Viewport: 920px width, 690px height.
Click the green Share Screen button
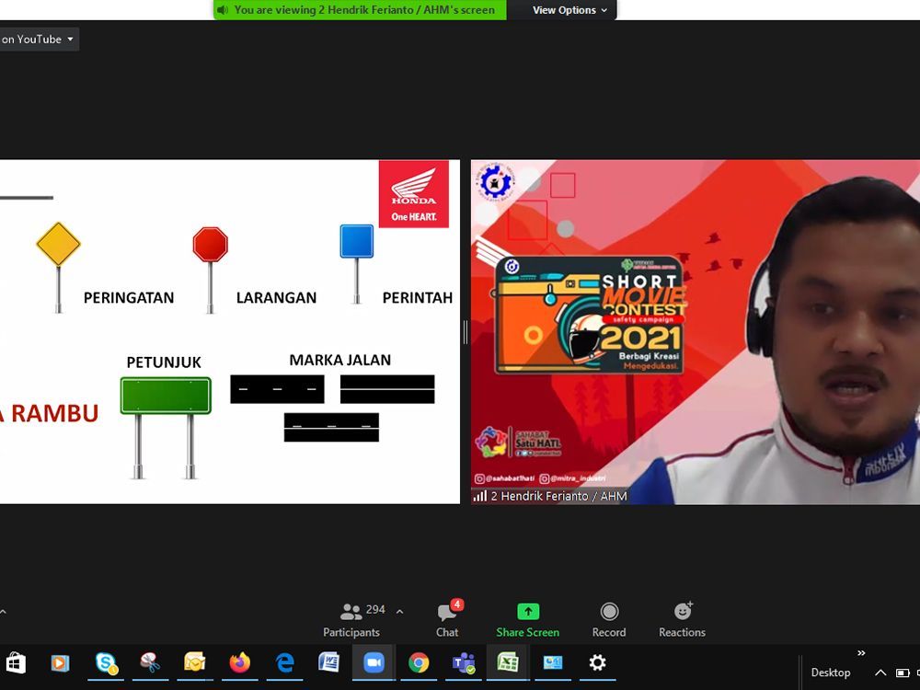527,620
